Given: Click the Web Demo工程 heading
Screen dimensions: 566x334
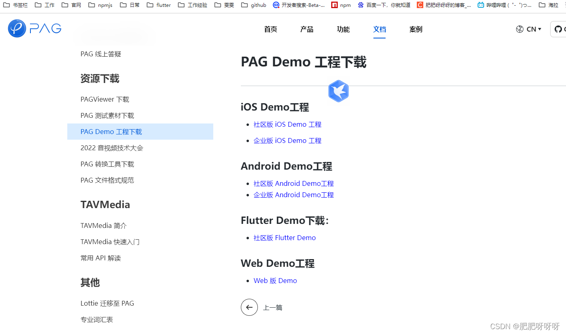Looking at the screenshot, I should 278,264.
